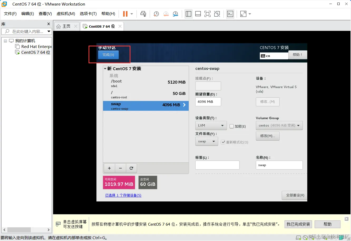
Task: Open the 编辑(E) menu
Action: coord(28,14)
